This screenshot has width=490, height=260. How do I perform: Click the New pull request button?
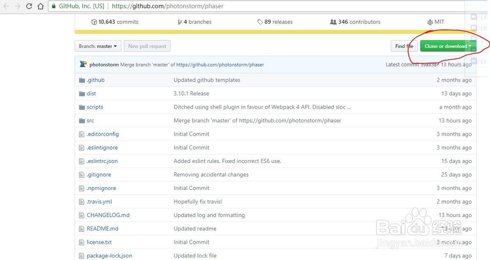point(147,46)
